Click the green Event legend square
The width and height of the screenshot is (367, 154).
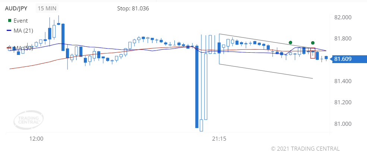click(10, 21)
